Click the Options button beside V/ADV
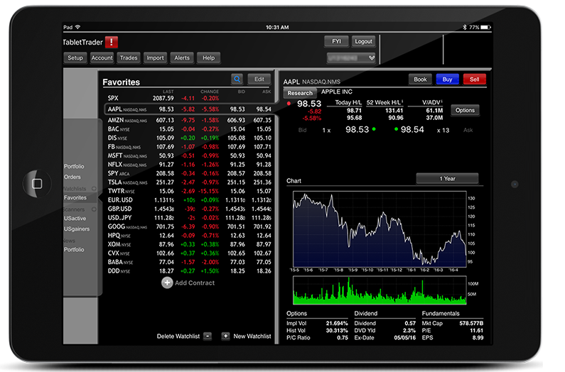565x372 pixels. point(465,110)
